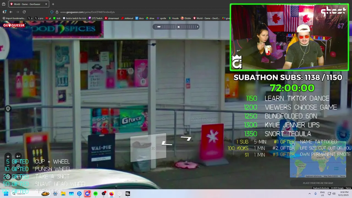Open the streameast bookmark
This screenshot has width=352, height=198.
[x=112, y=18]
